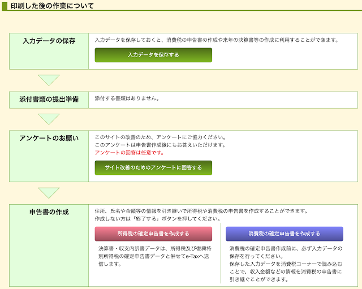This screenshot has width=362, height=289.
Task: Click text このアンケートは申告書作成後にもお答えいただけます。
Action: pos(160,145)
